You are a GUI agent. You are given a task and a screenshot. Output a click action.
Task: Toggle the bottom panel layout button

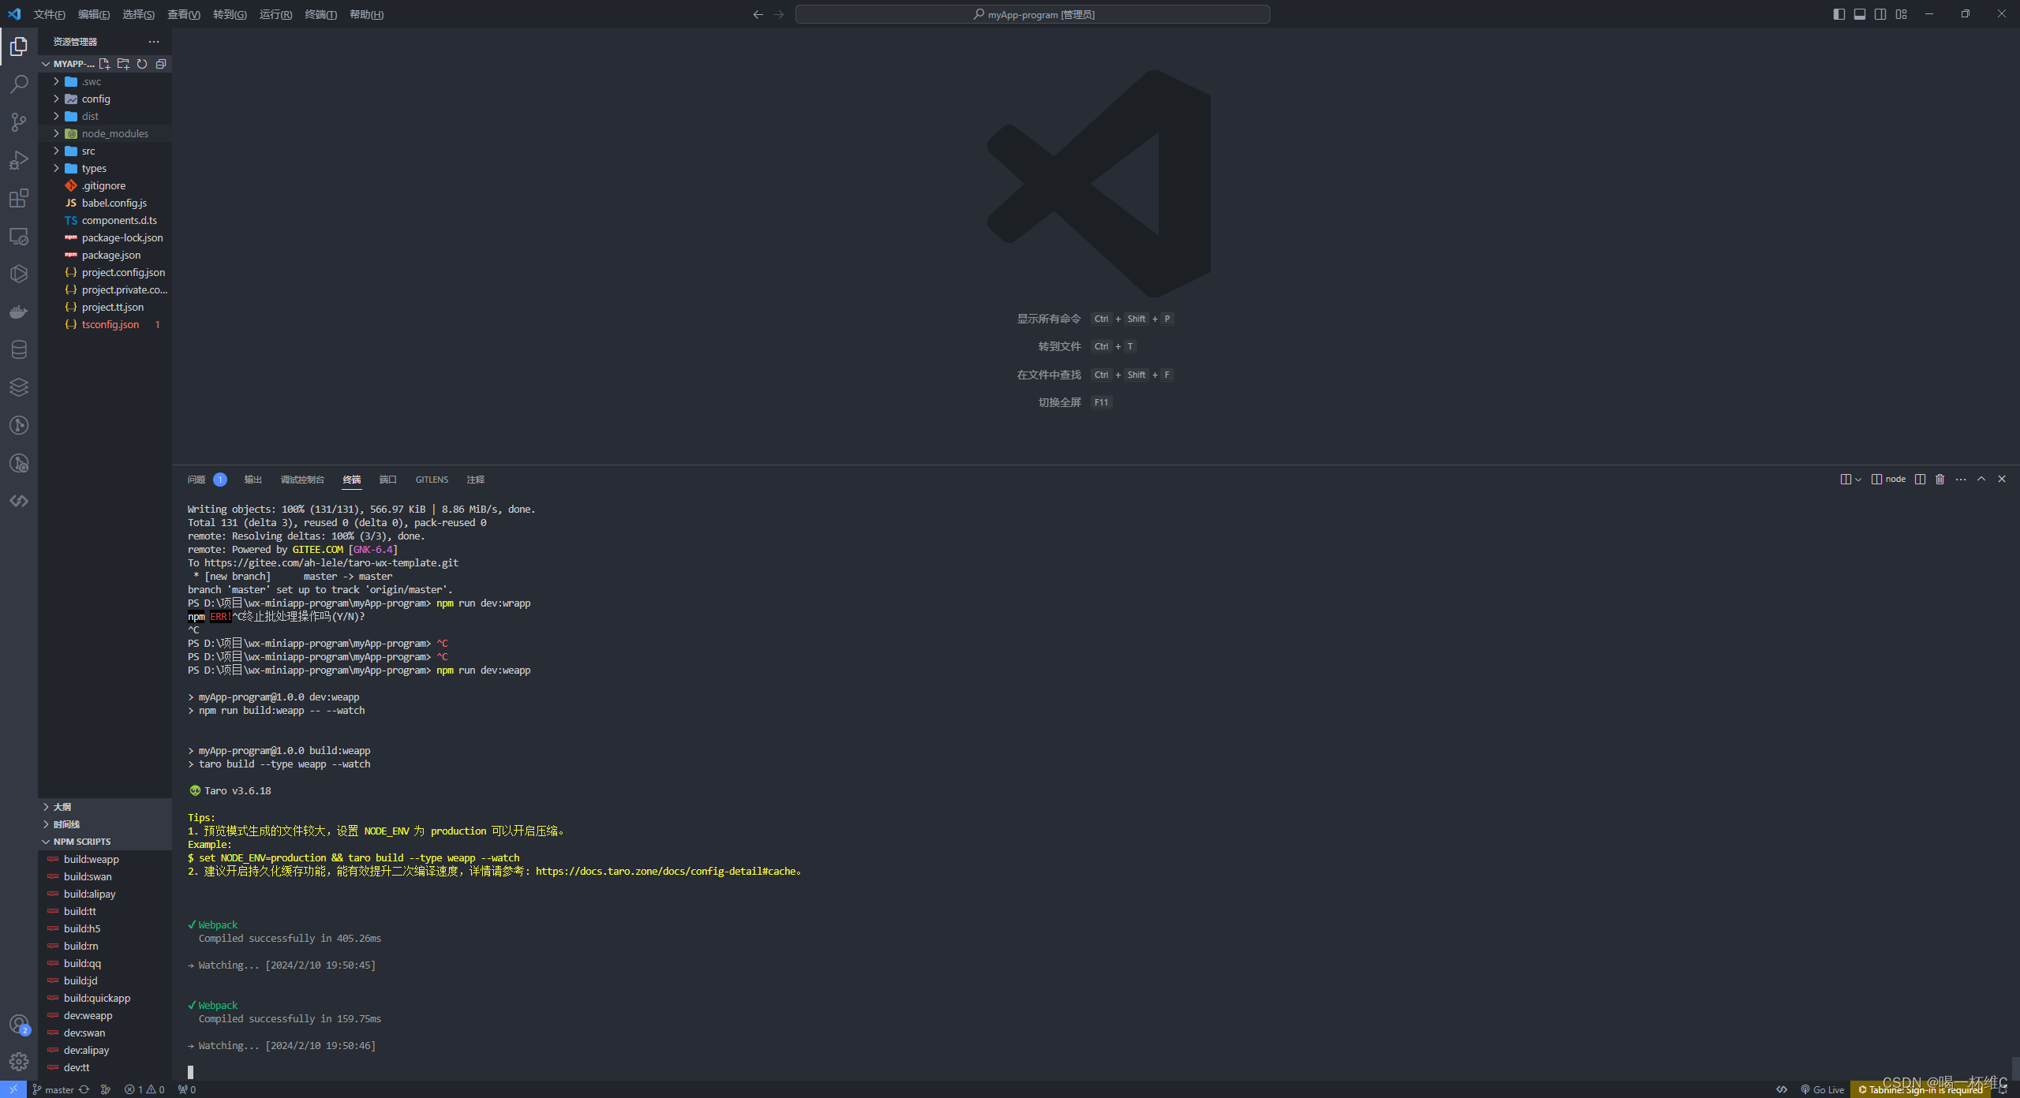coord(1860,14)
